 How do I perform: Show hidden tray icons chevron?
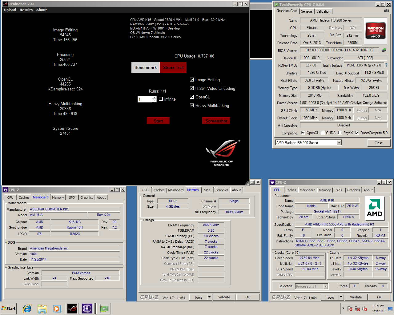[343, 308]
